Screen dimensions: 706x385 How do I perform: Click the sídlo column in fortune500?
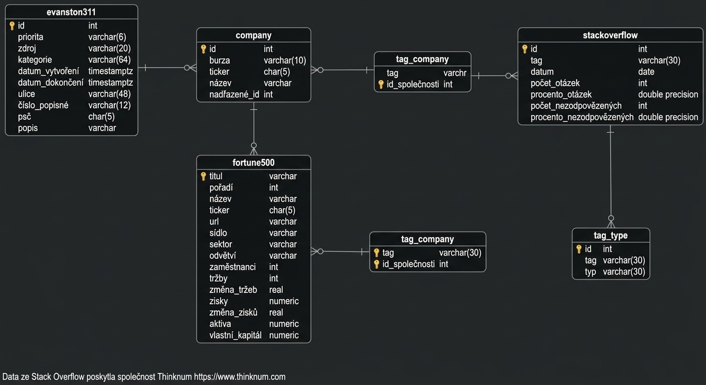coord(218,233)
